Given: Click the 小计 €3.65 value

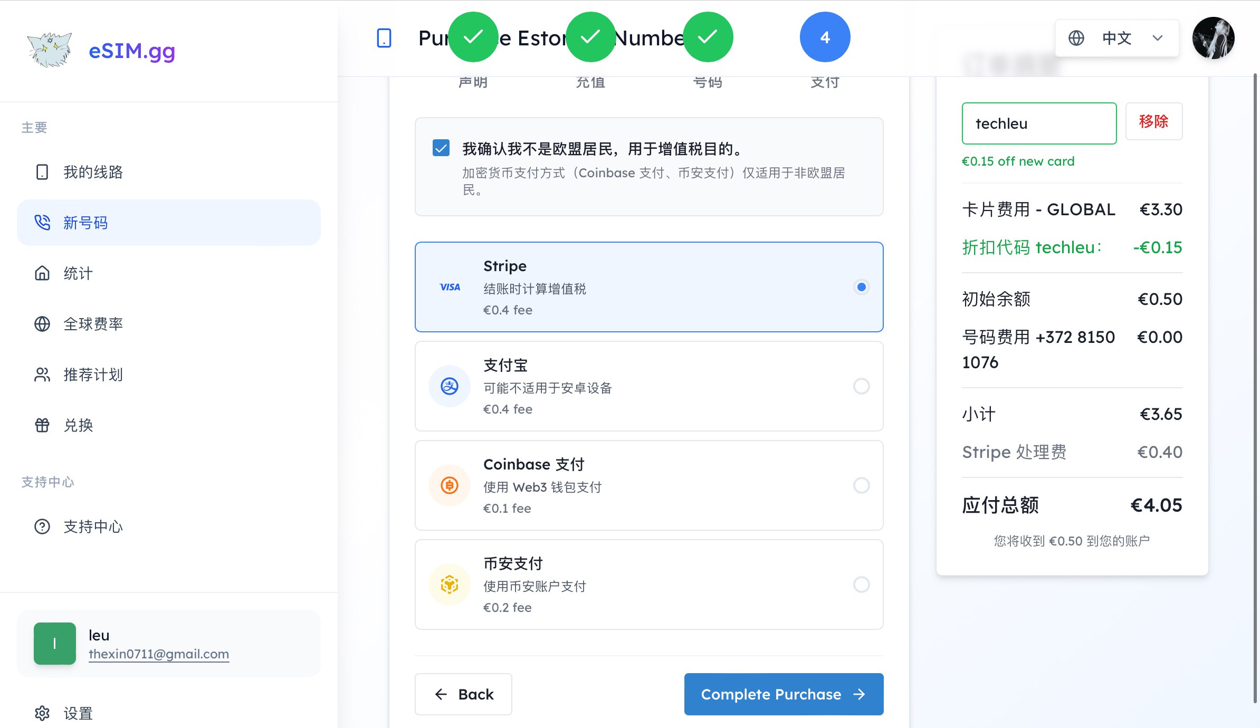Looking at the screenshot, I should pos(1161,414).
